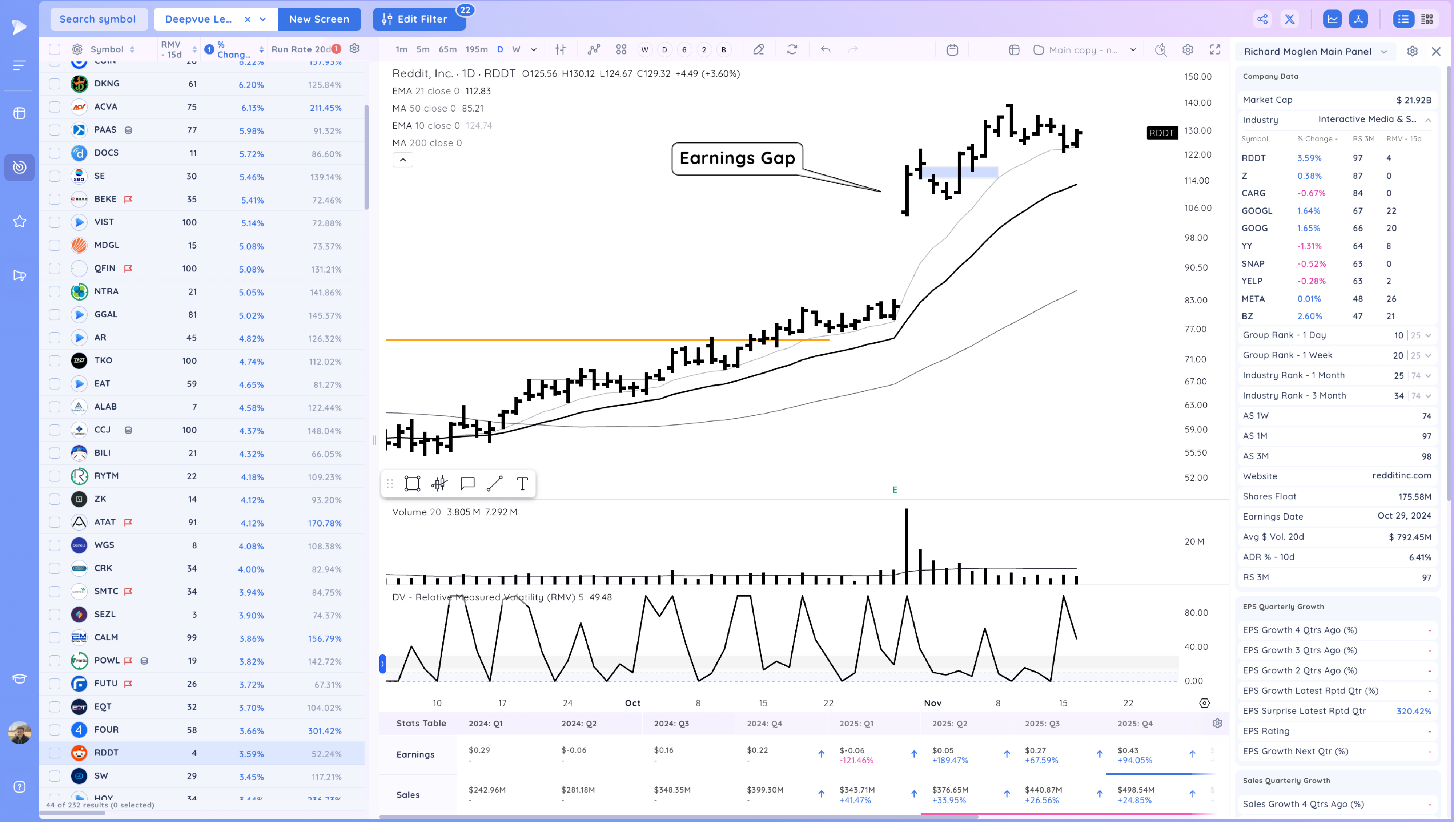The height and width of the screenshot is (822, 1454).
Task: Switch to 195m timeframe
Action: pos(476,50)
